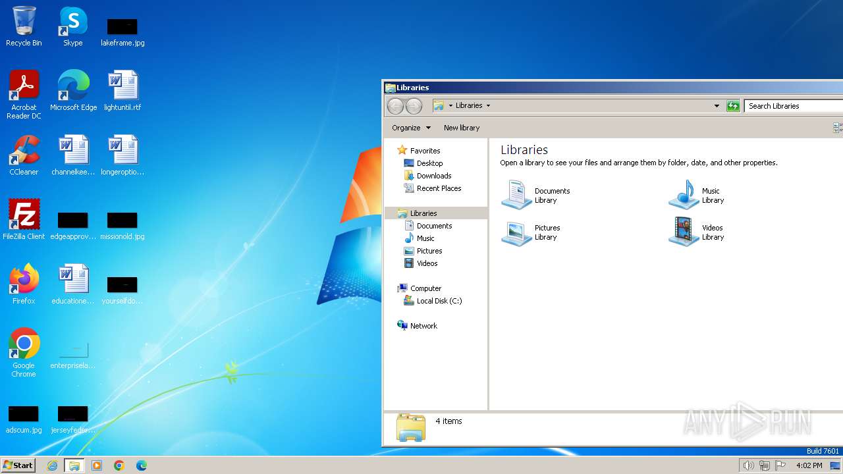Select the yourselfdo... desktop file
The width and height of the screenshot is (843, 474).
[122, 289]
